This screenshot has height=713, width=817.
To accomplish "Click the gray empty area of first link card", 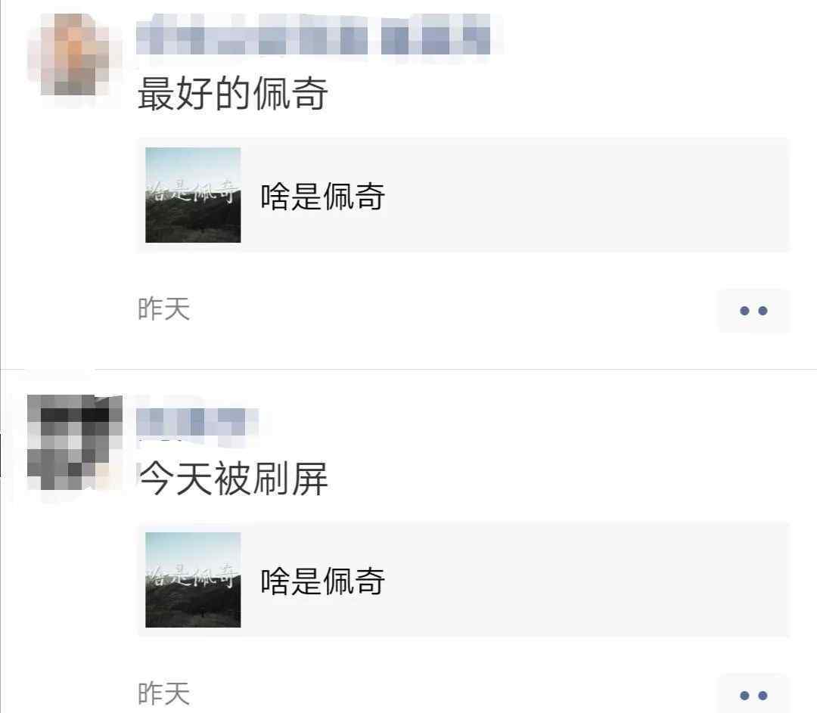I will pos(583,195).
